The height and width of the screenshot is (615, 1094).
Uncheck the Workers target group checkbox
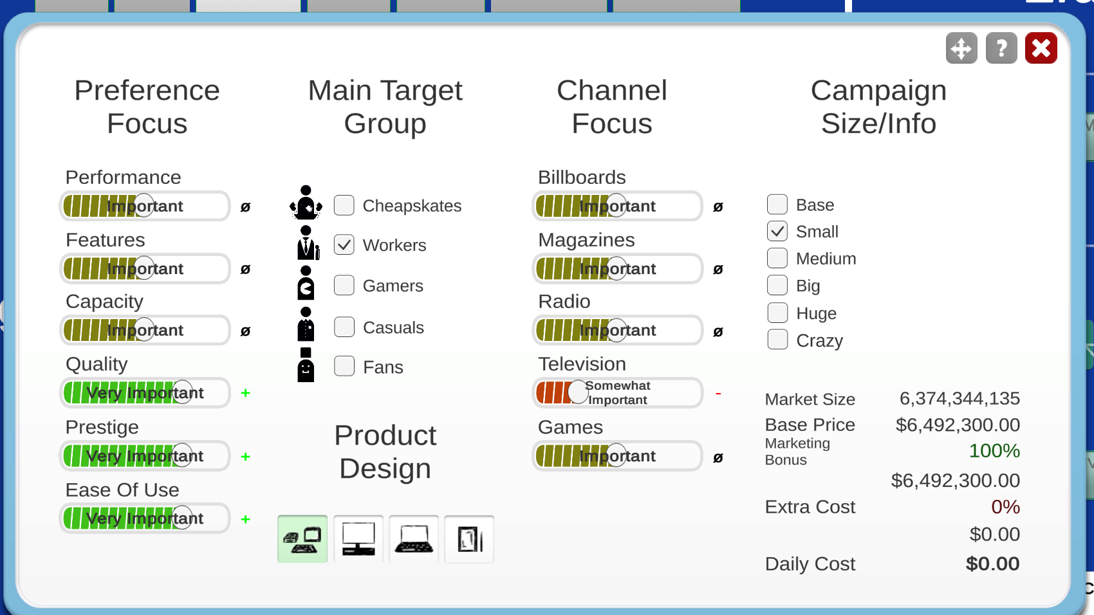(344, 244)
